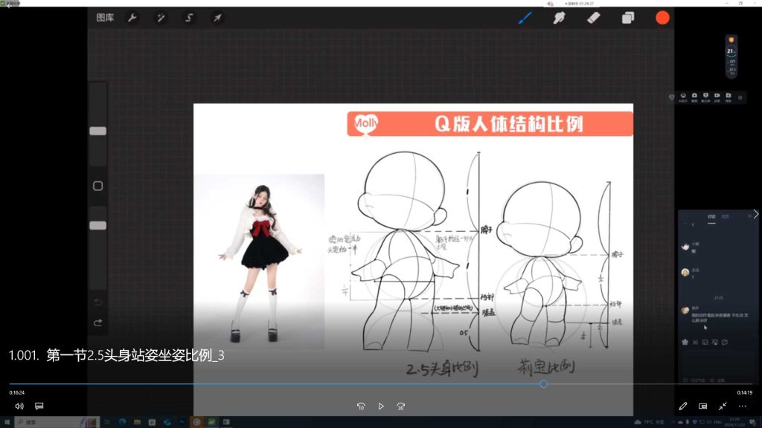Viewport: 762px width, 428px height.
Task: Click the orange active color circle
Action: click(x=662, y=18)
